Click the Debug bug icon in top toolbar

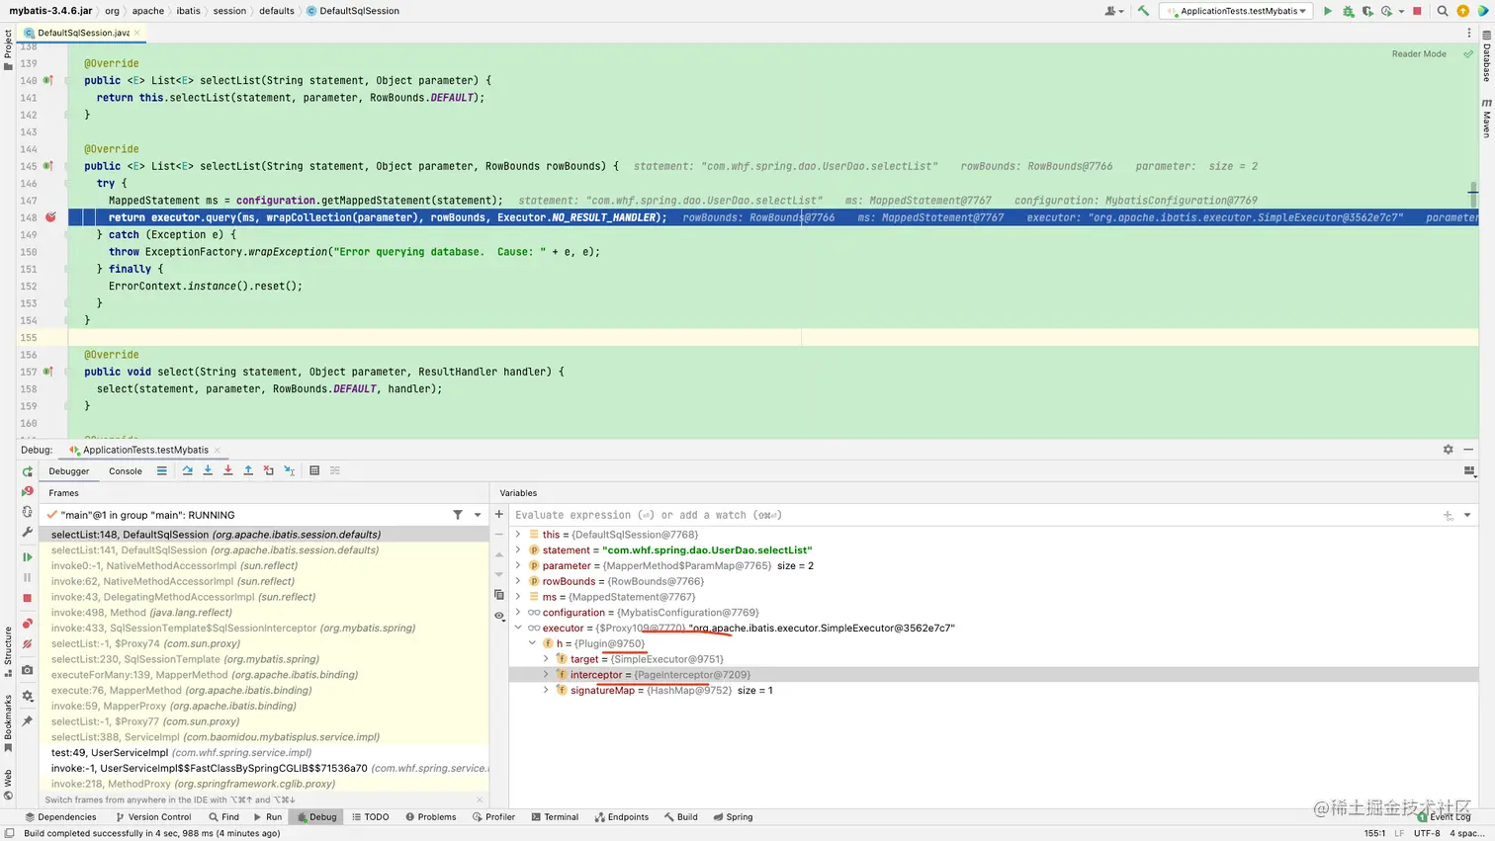pos(1348,11)
